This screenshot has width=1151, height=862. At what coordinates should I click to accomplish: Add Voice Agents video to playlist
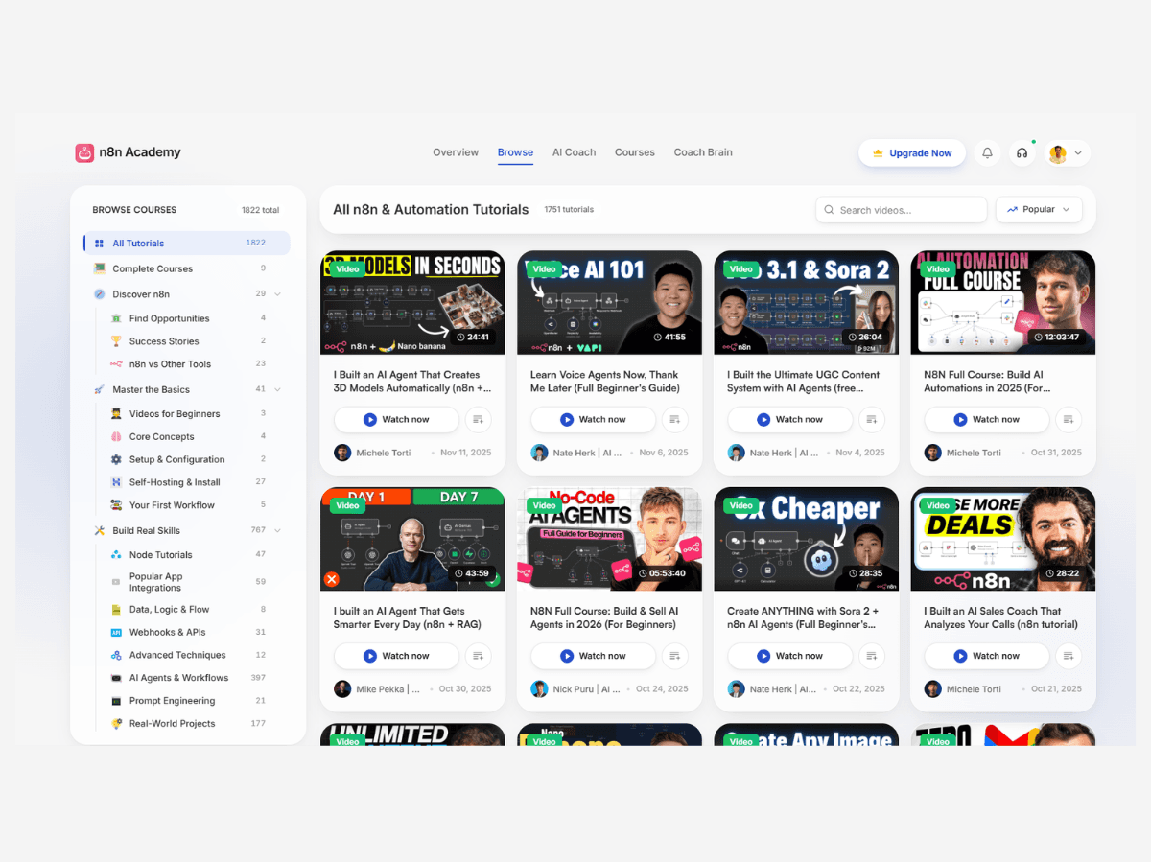[675, 419]
